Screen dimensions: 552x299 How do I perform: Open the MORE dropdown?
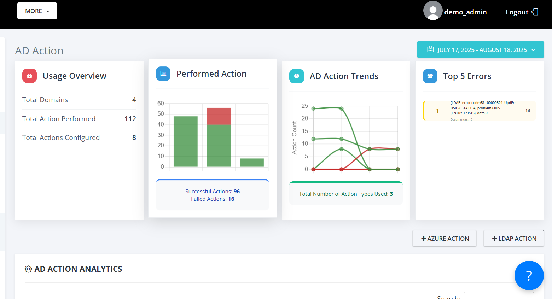point(37,11)
